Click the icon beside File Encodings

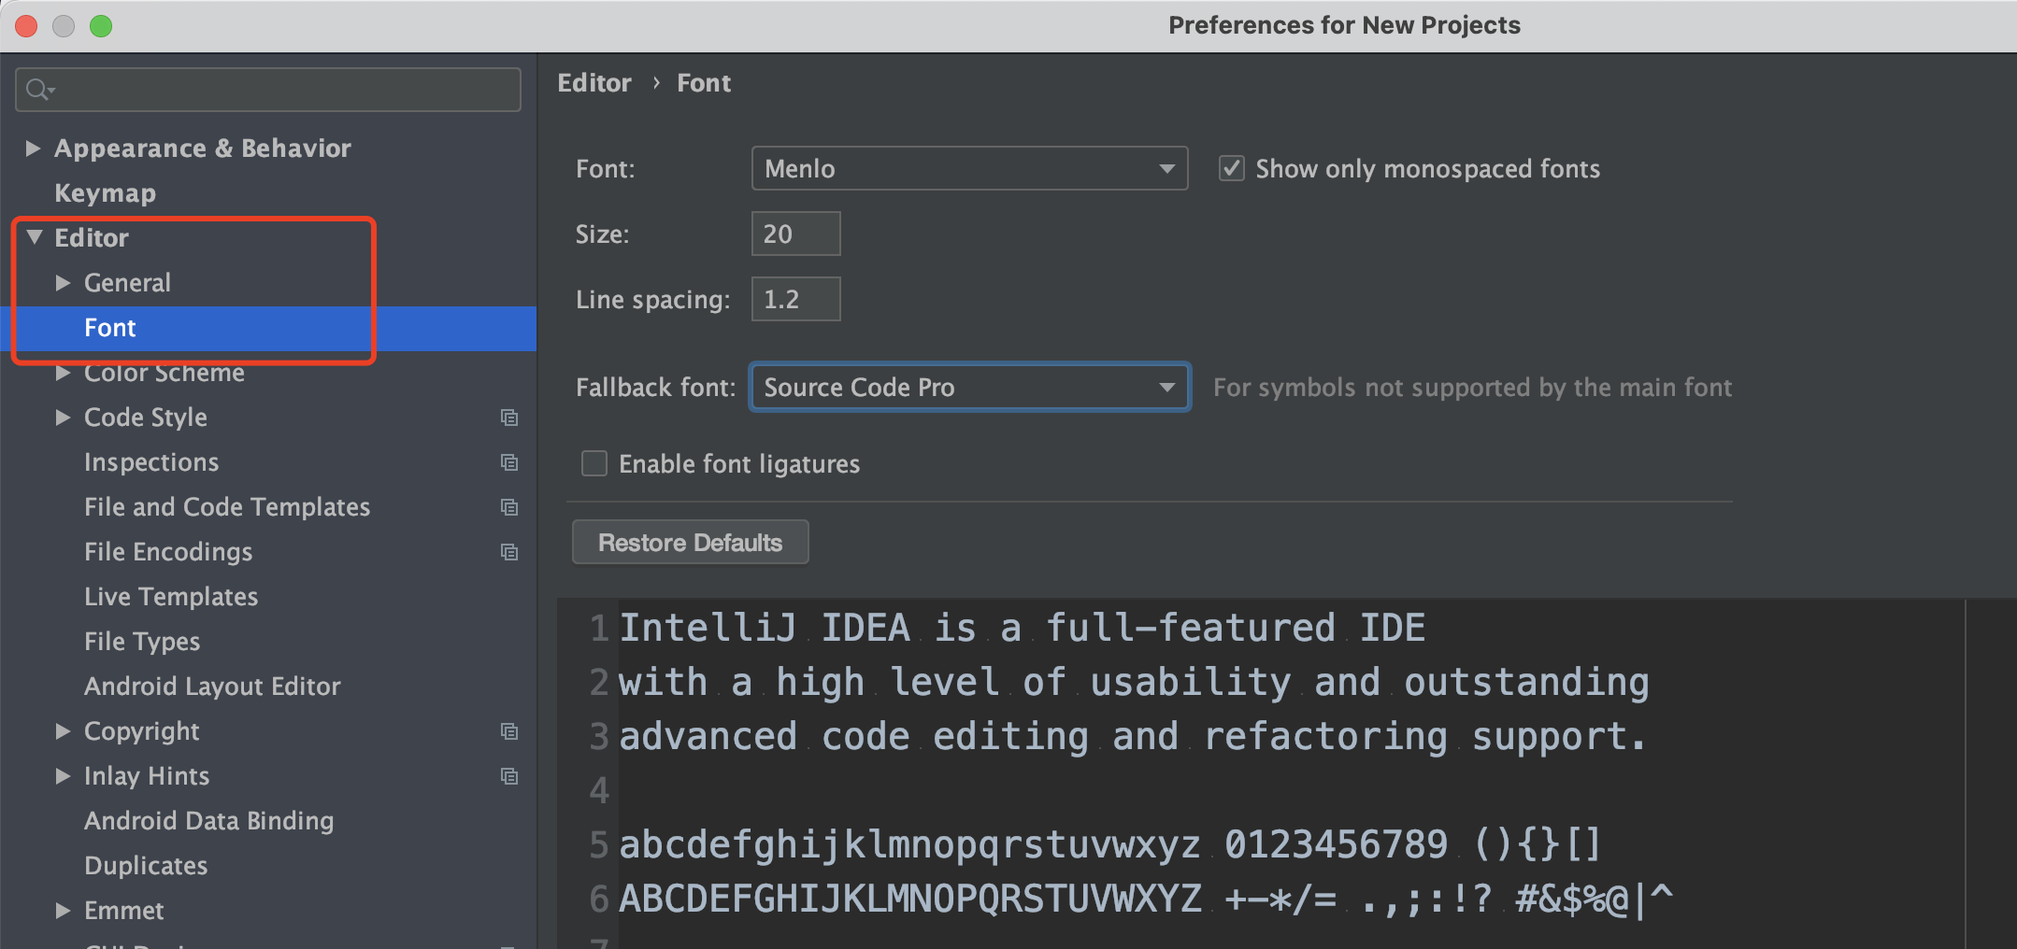pos(509,552)
